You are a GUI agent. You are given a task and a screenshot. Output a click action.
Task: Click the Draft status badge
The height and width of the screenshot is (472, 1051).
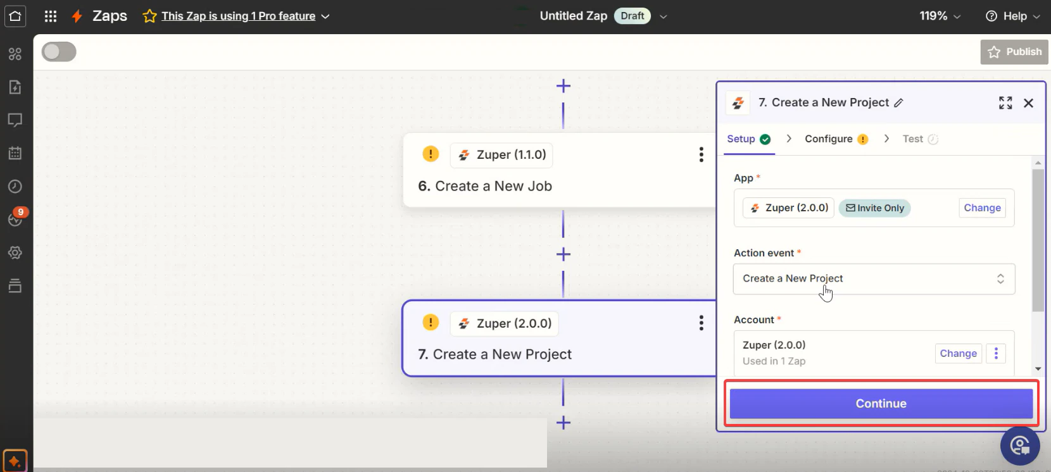pyautogui.click(x=632, y=16)
